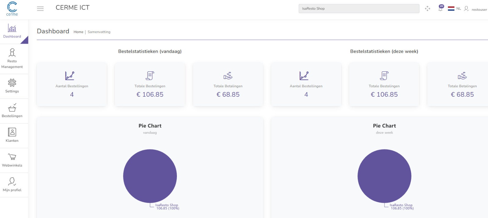Click the user avatar icon

[466, 9]
